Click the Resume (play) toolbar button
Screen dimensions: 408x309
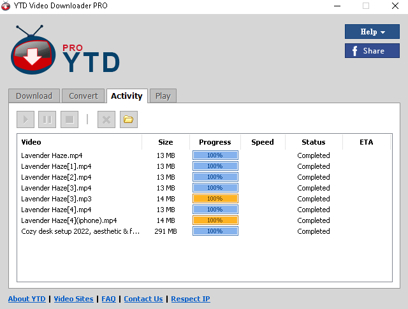(25, 119)
